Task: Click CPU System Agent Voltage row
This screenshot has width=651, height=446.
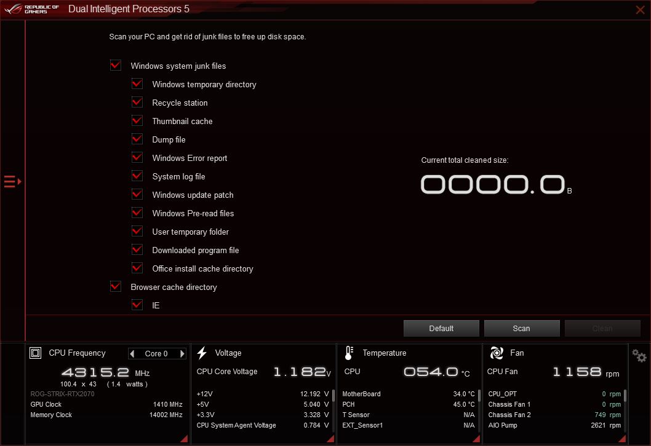Action: [x=263, y=425]
